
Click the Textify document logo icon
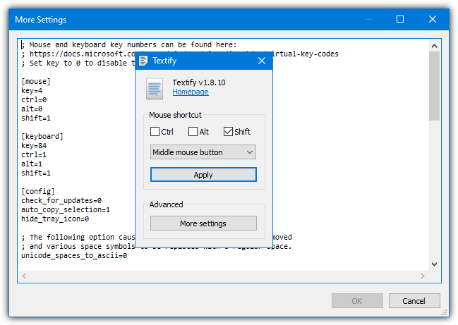(155, 89)
